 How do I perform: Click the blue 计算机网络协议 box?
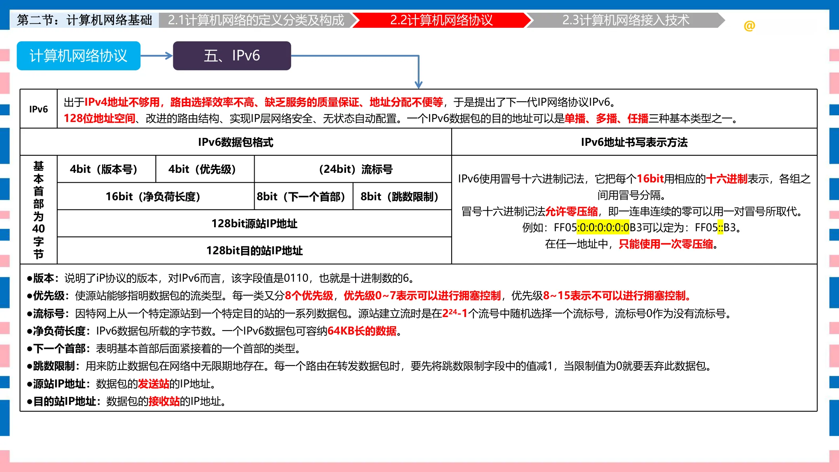[79, 56]
